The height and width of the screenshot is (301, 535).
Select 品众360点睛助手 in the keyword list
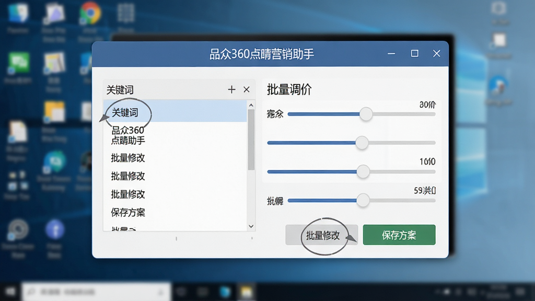(128, 135)
